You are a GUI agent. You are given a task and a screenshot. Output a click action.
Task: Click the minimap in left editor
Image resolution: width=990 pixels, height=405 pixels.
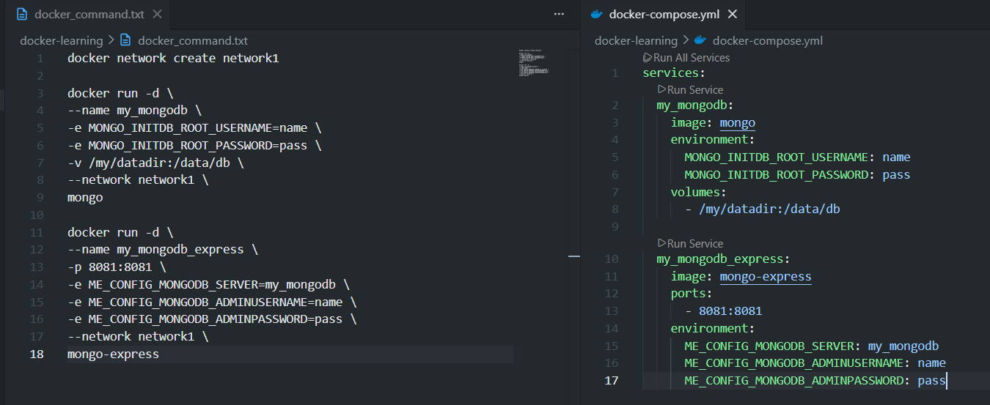click(534, 62)
